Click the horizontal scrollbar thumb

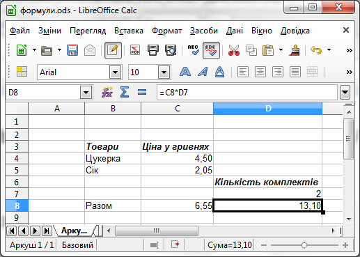[x=157, y=231]
